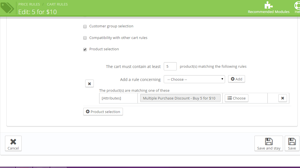Go to Price Rules breadcrumb
Viewport: 300px width, 168px height.
click(x=29, y=4)
